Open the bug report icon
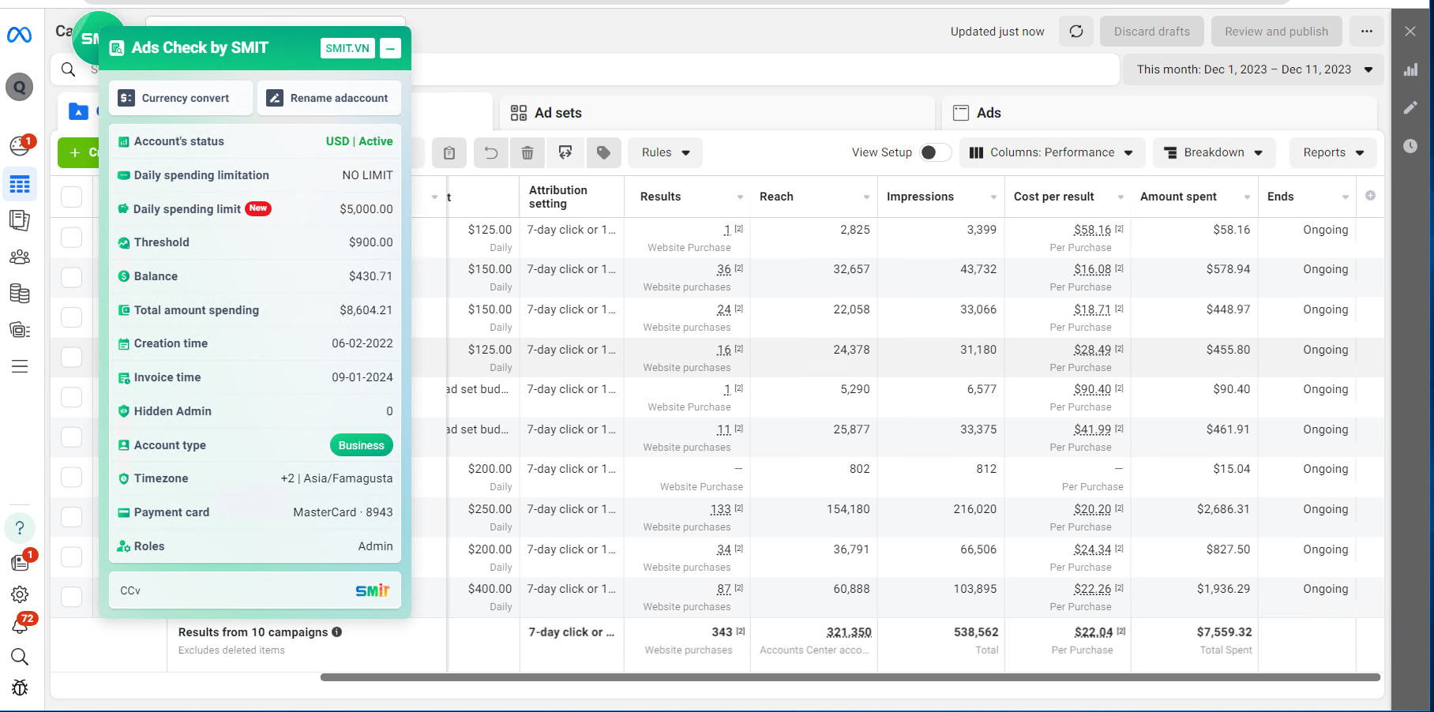 pos(20,688)
